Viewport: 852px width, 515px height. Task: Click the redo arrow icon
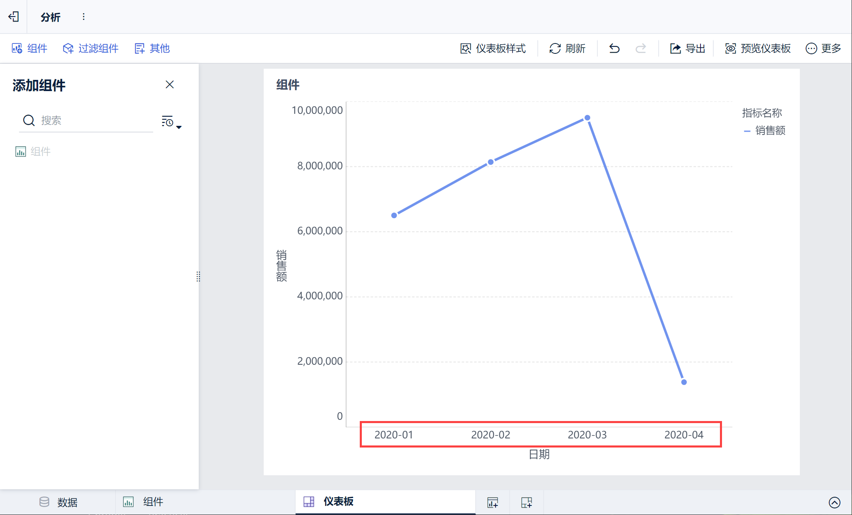[640, 48]
